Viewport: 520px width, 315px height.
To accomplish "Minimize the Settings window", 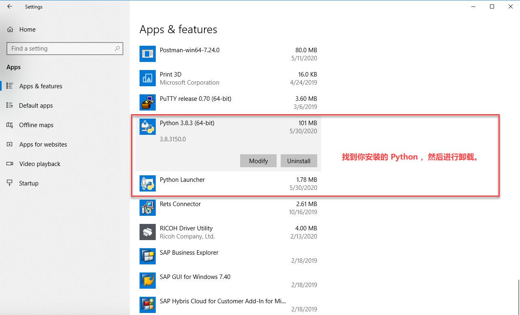I will 473,6.
